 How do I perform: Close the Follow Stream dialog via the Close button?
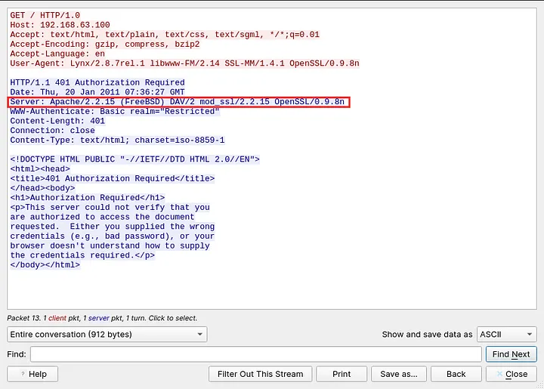(512, 374)
